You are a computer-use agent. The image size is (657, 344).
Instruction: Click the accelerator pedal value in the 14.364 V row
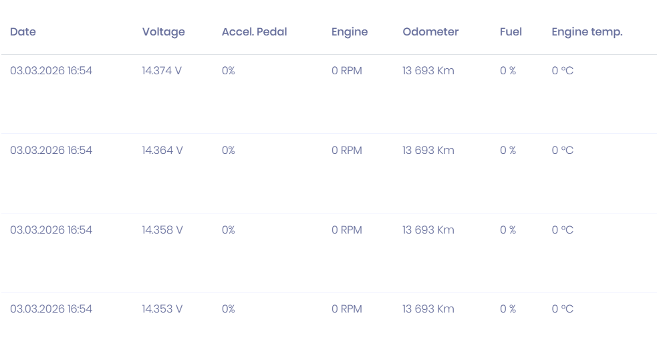click(x=229, y=150)
